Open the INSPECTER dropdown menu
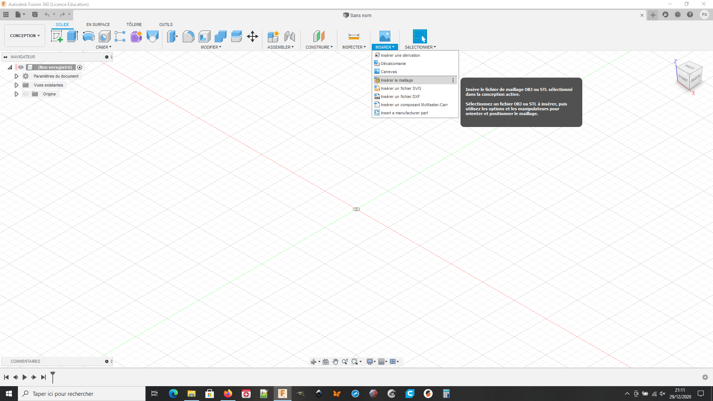This screenshot has height=401, width=713. click(x=354, y=47)
